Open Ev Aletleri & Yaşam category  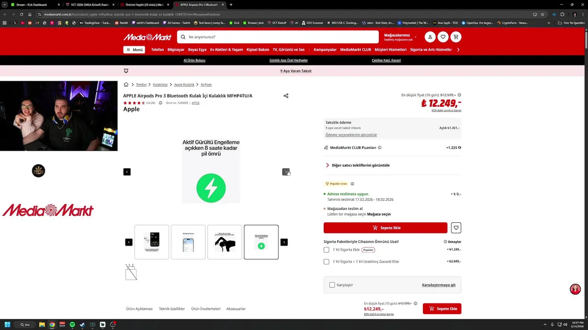tap(226, 49)
